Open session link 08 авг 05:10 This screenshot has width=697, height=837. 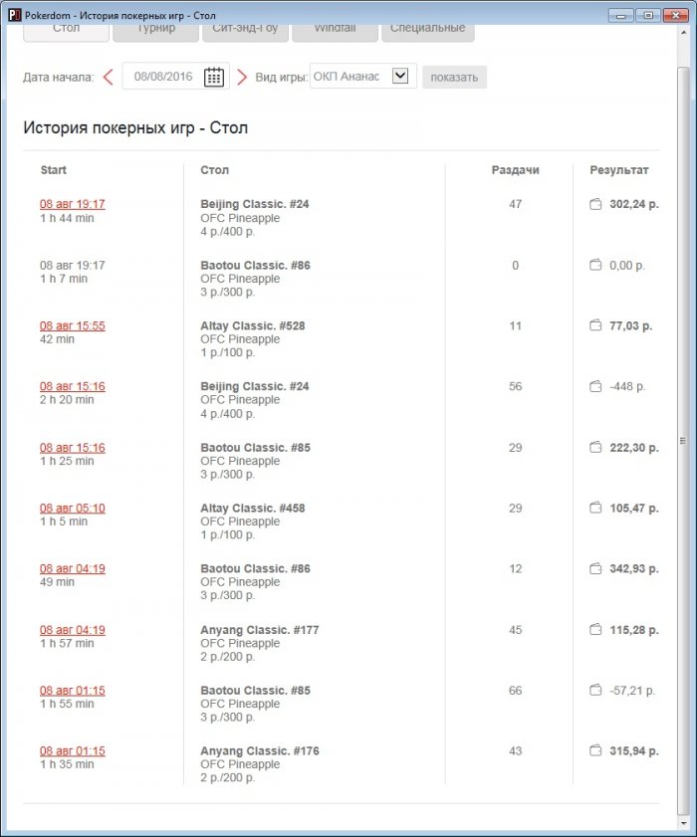click(72, 508)
